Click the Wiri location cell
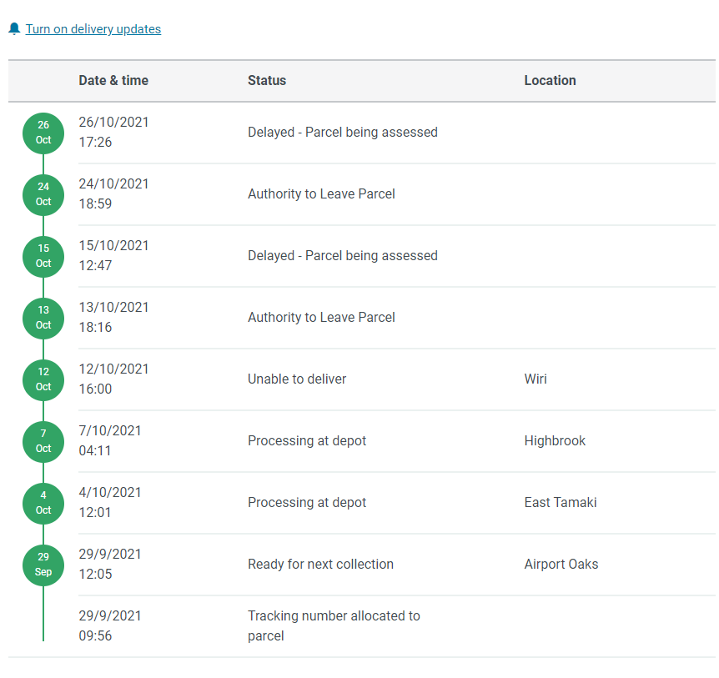Image resolution: width=719 pixels, height=678 pixels. tap(535, 379)
